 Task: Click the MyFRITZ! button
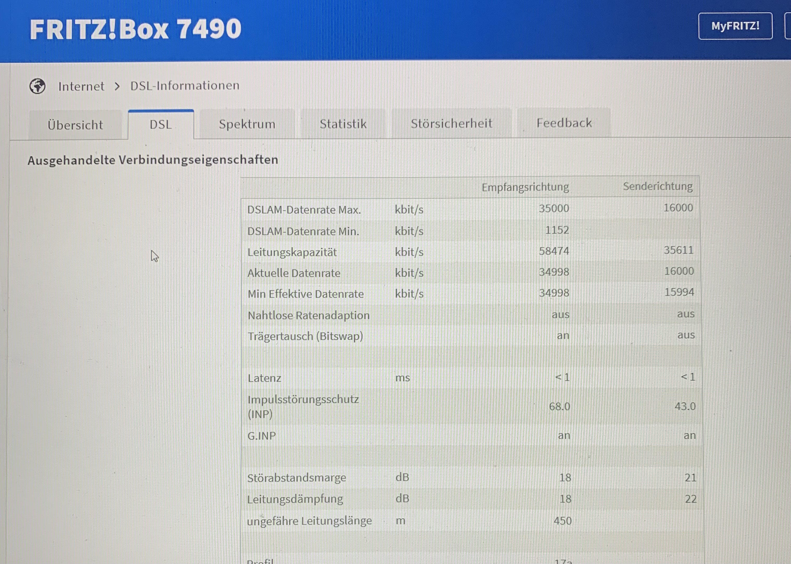[735, 26]
